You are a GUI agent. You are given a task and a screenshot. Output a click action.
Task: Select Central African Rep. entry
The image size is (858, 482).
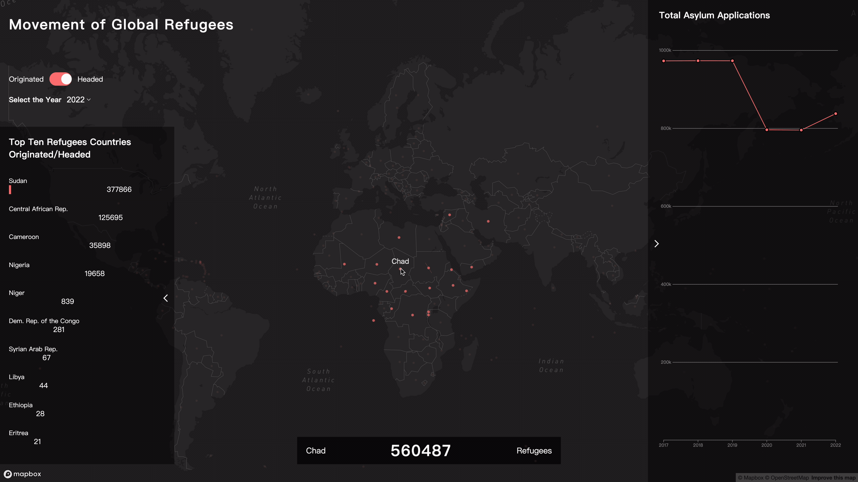(38, 209)
